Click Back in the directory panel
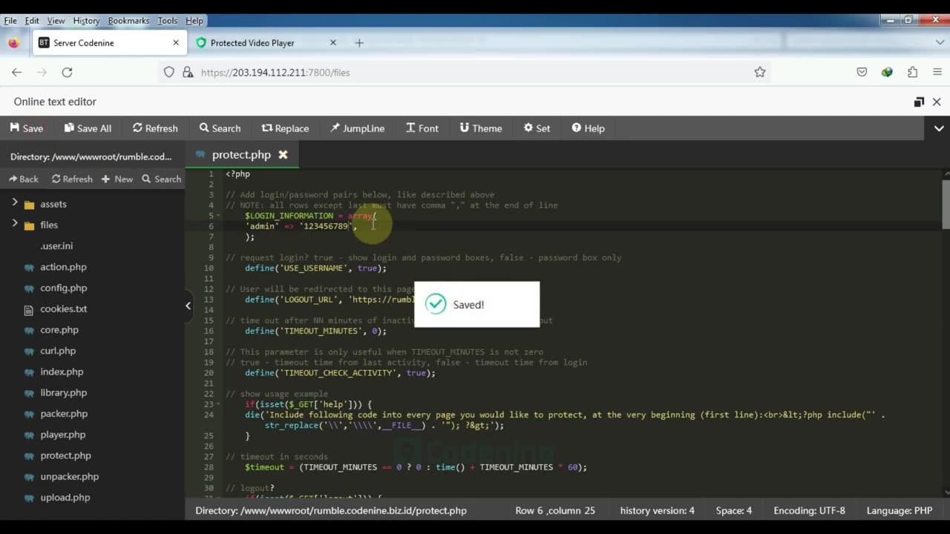Screen dimensions: 950x534 click(x=24, y=179)
